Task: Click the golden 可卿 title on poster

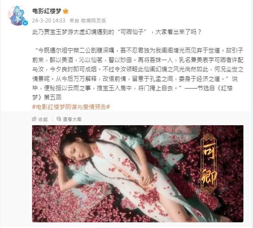Action: pyautogui.click(x=209, y=164)
